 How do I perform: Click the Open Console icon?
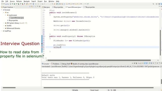pyautogui.click(x=155, y=63)
